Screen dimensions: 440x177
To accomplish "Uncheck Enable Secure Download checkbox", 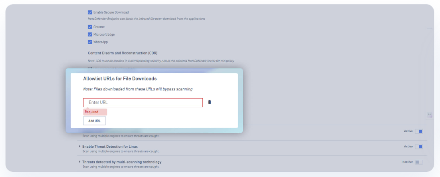I will pyautogui.click(x=90, y=12).
